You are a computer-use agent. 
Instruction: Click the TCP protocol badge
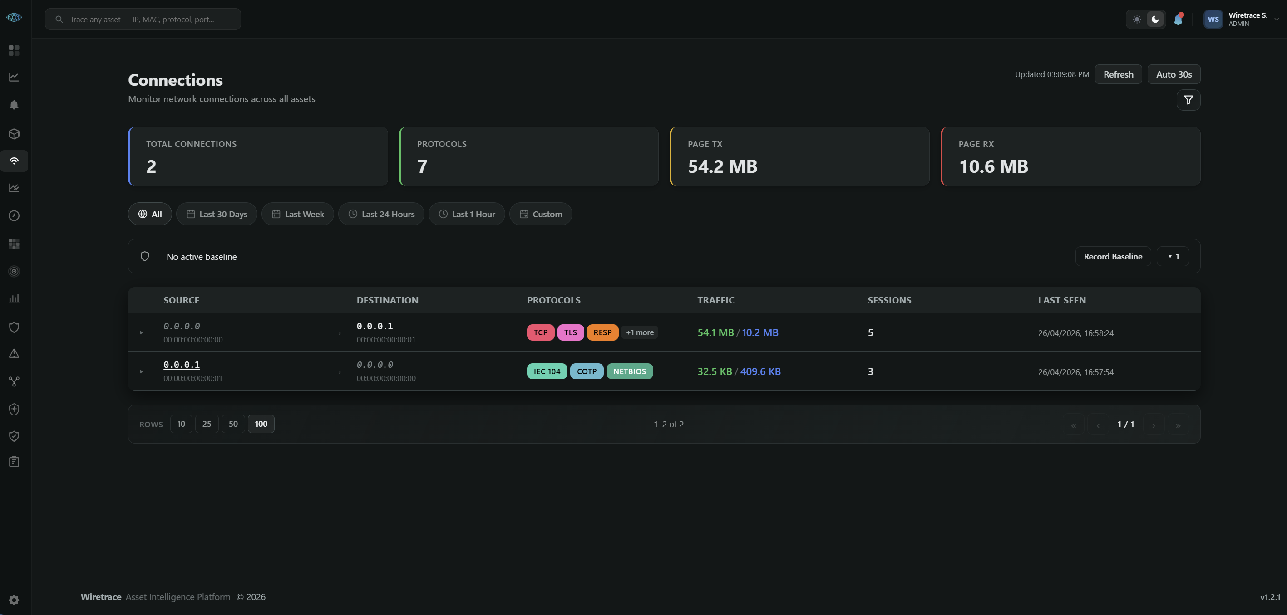[541, 332]
